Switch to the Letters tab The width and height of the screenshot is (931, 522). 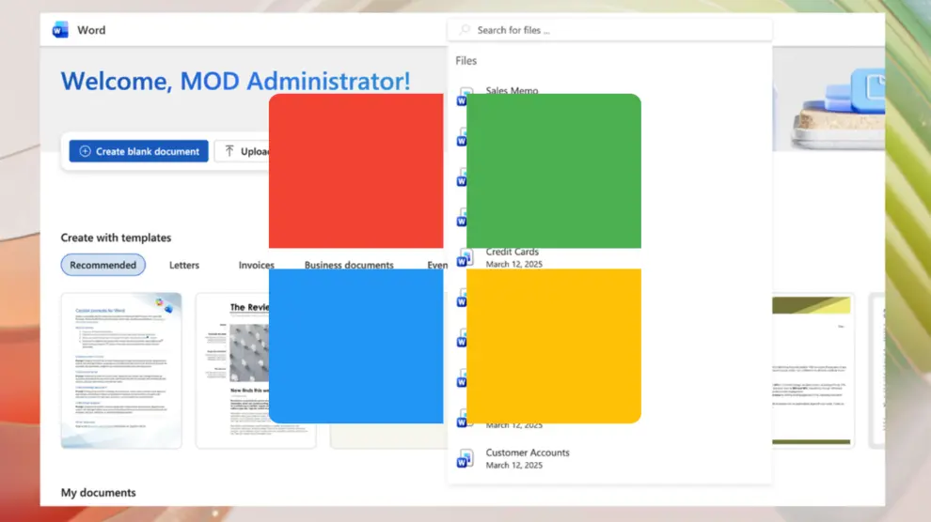pos(184,265)
